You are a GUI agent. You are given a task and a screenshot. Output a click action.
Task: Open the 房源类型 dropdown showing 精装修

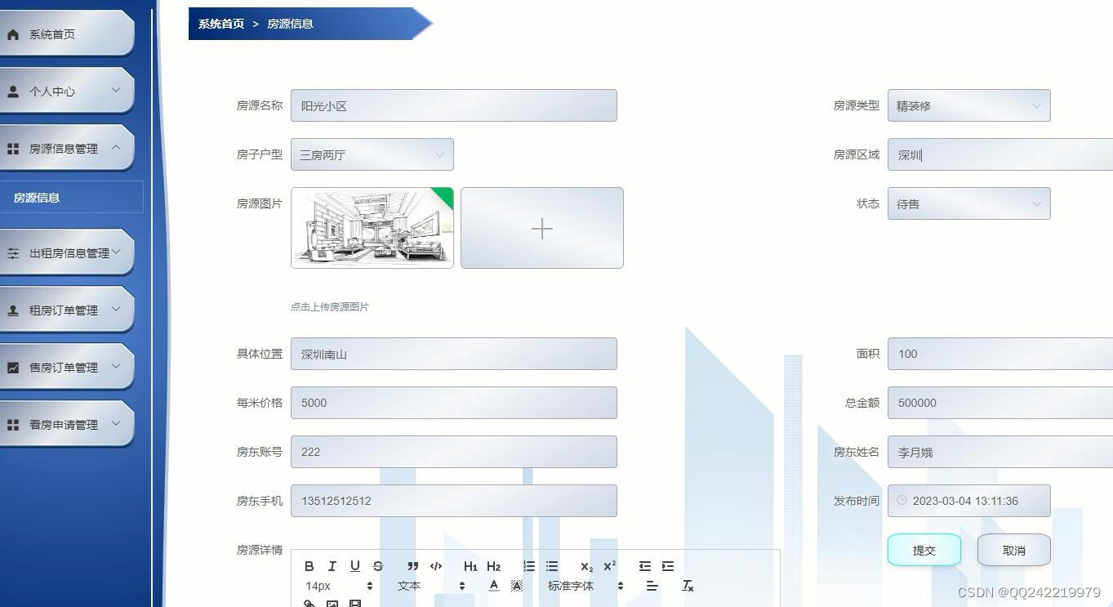coord(968,105)
